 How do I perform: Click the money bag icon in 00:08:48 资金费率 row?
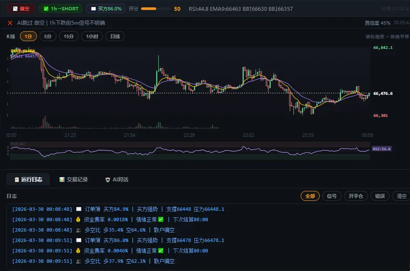click(78, 219)
